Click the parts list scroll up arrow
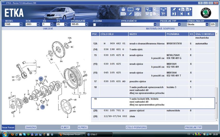The width and height of the screenshot is (220, 137). pyautogui.click(x=216, y=34)
